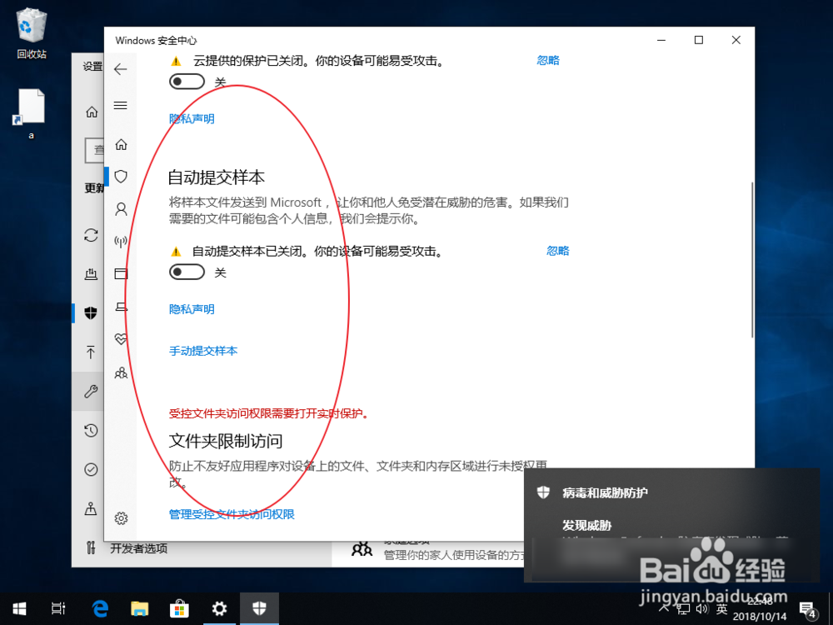Click the volume speaker tray icon

[702, 609]
